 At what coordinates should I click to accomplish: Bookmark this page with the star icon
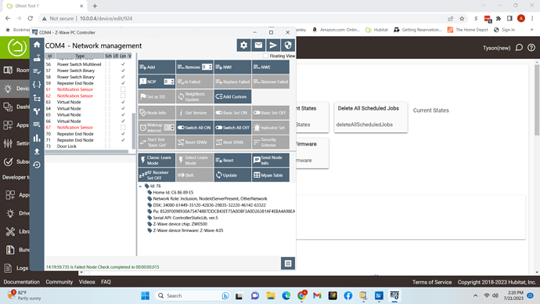(462, 18)
